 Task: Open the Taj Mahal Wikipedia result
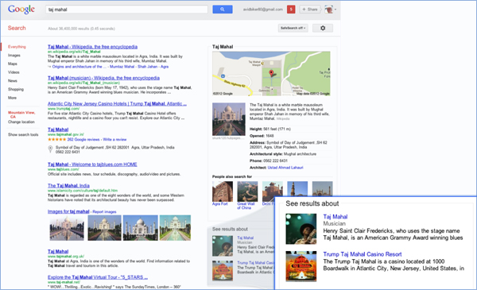[92, 47]
